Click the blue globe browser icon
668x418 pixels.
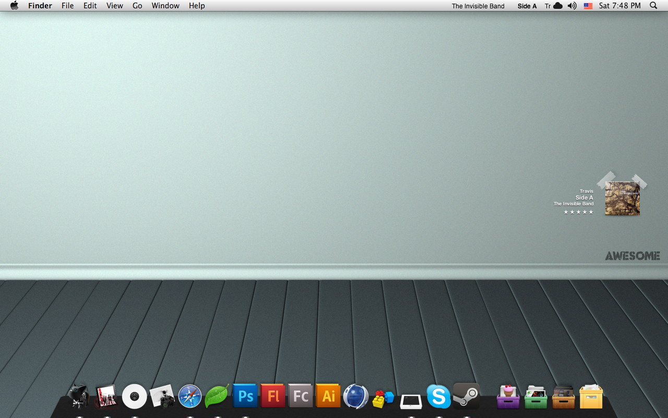coord(356,396)
